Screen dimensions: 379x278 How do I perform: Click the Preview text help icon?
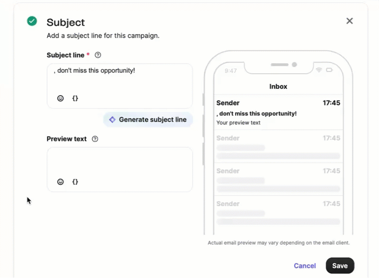click(x=95, y=139)
